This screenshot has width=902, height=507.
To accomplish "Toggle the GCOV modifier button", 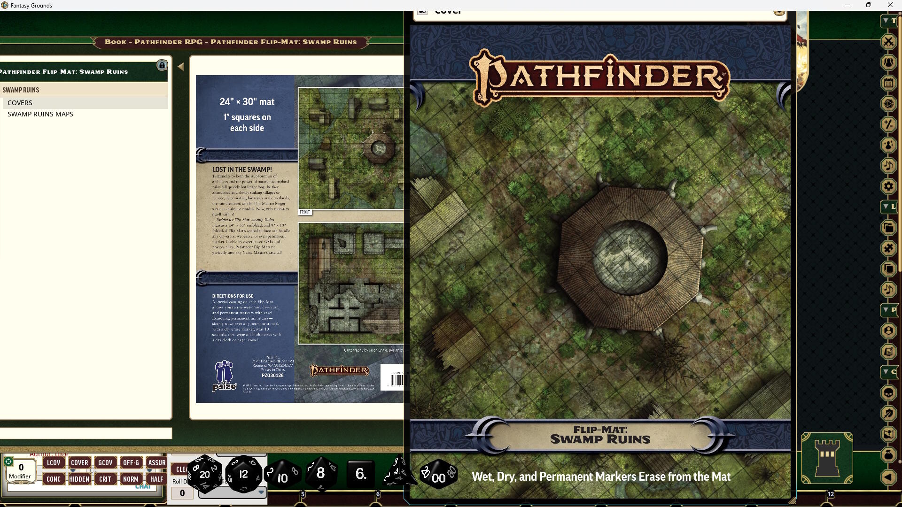I will click(105, 463).
